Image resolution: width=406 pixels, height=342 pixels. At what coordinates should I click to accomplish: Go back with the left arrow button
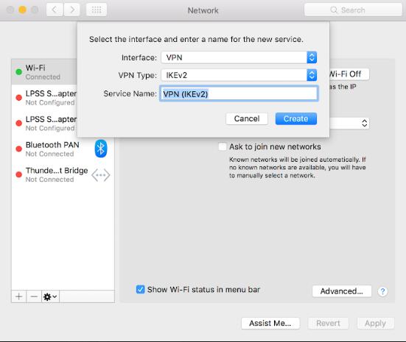point(55,10)
